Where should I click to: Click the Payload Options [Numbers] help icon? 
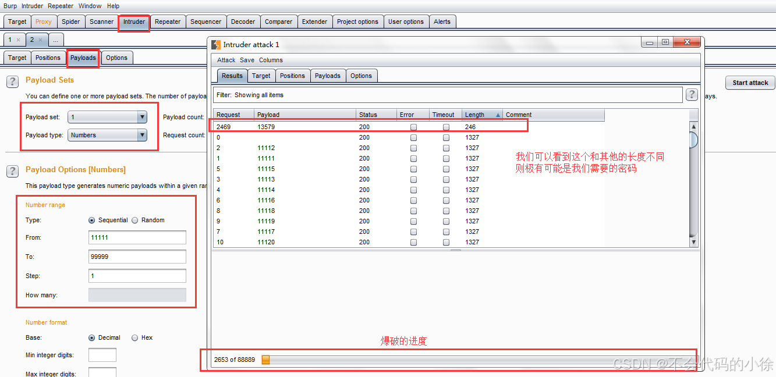click(x=12, y=171)
